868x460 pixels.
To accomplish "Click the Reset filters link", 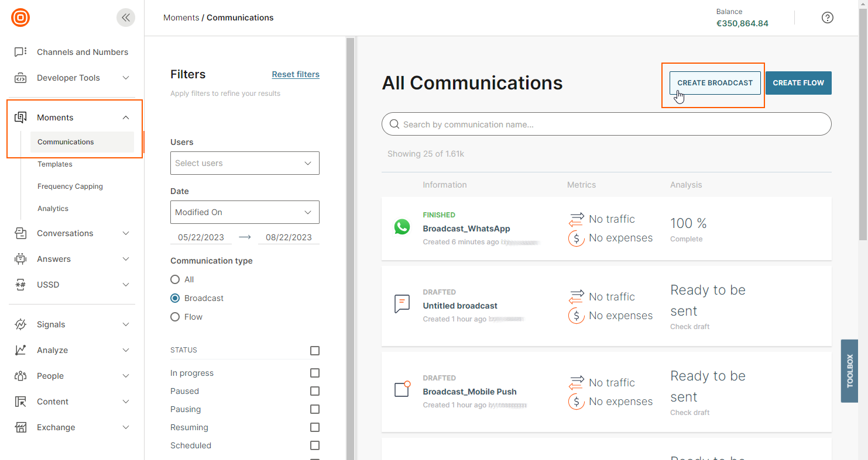I will click(296, 74).
